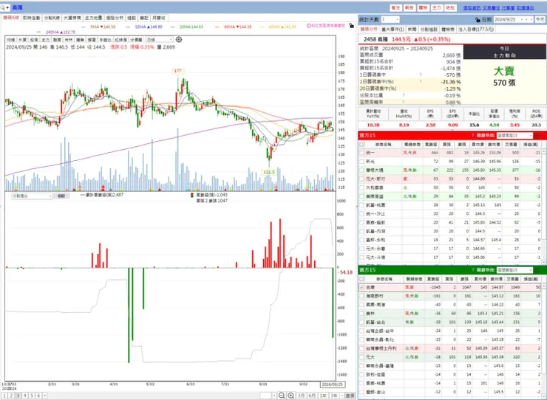Click the 今天 today button
Image resolution: width=547 pixels, height=400 pixels.
540,20
